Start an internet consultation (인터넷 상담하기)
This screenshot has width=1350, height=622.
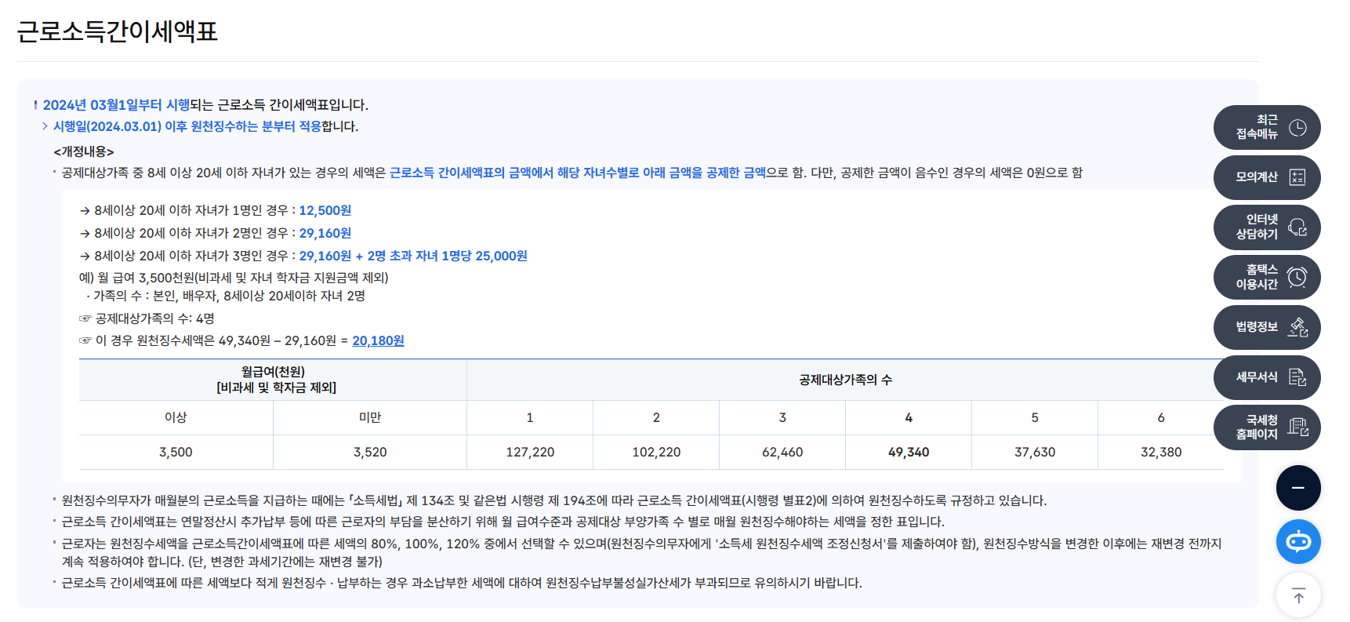click(x=1267, y=227)
